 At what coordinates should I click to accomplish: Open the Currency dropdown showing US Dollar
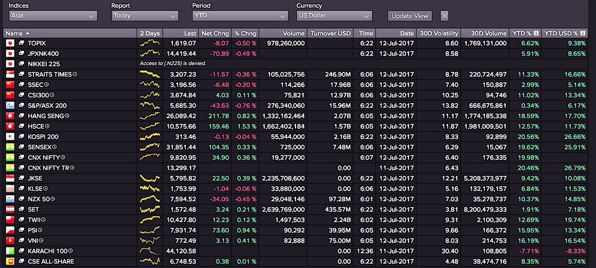tap(334, 16)
